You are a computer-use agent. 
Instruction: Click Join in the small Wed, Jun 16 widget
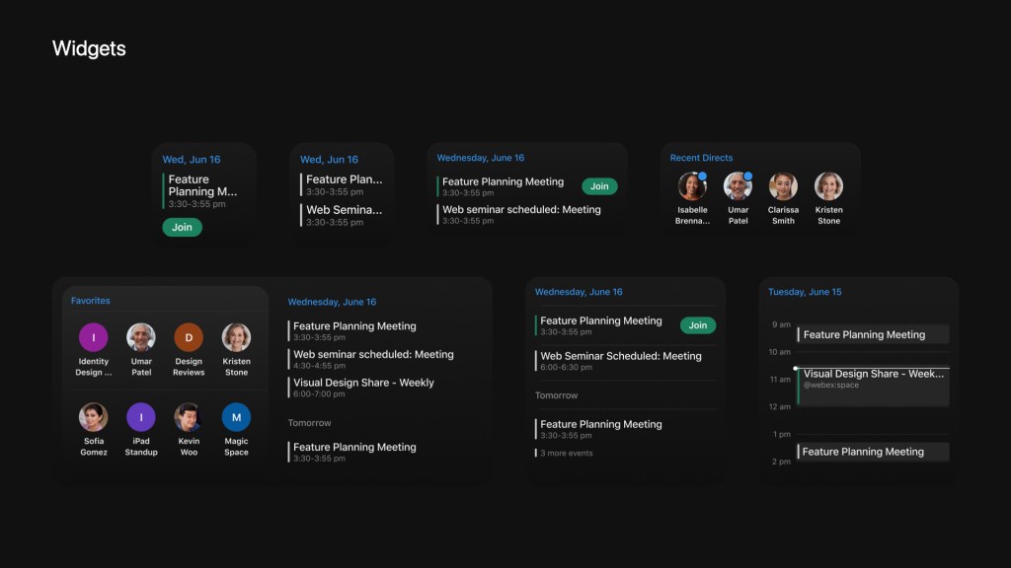(182, 228)
